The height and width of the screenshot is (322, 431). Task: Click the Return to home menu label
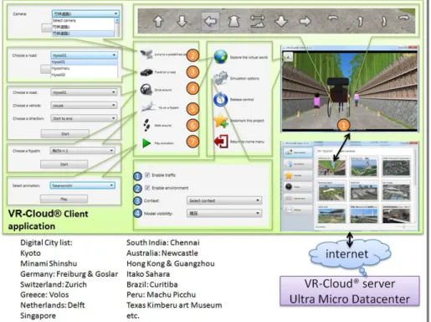pyautogui.click(x=247, y=142)
